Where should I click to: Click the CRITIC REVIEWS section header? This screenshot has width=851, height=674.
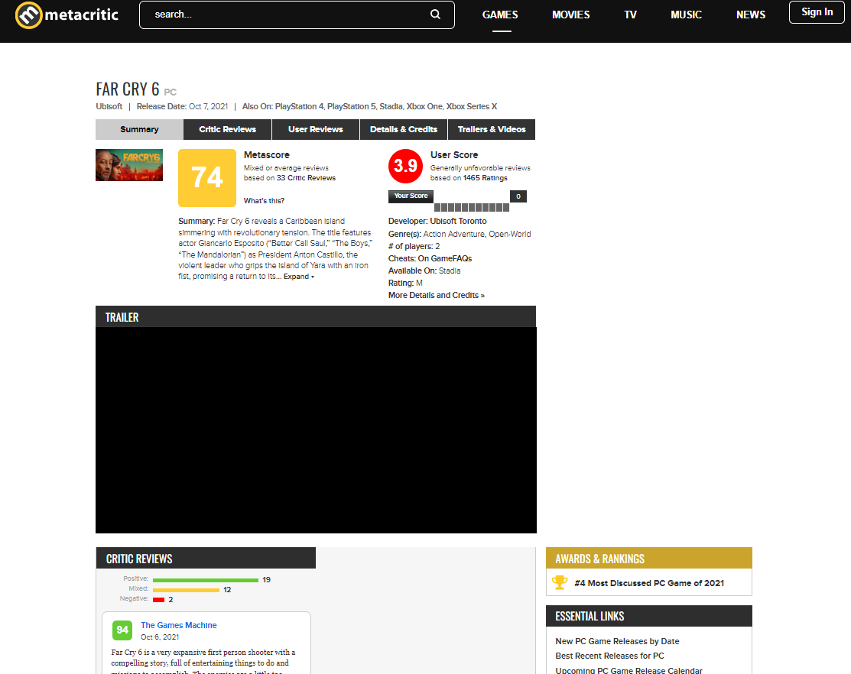tap(206, 558)
